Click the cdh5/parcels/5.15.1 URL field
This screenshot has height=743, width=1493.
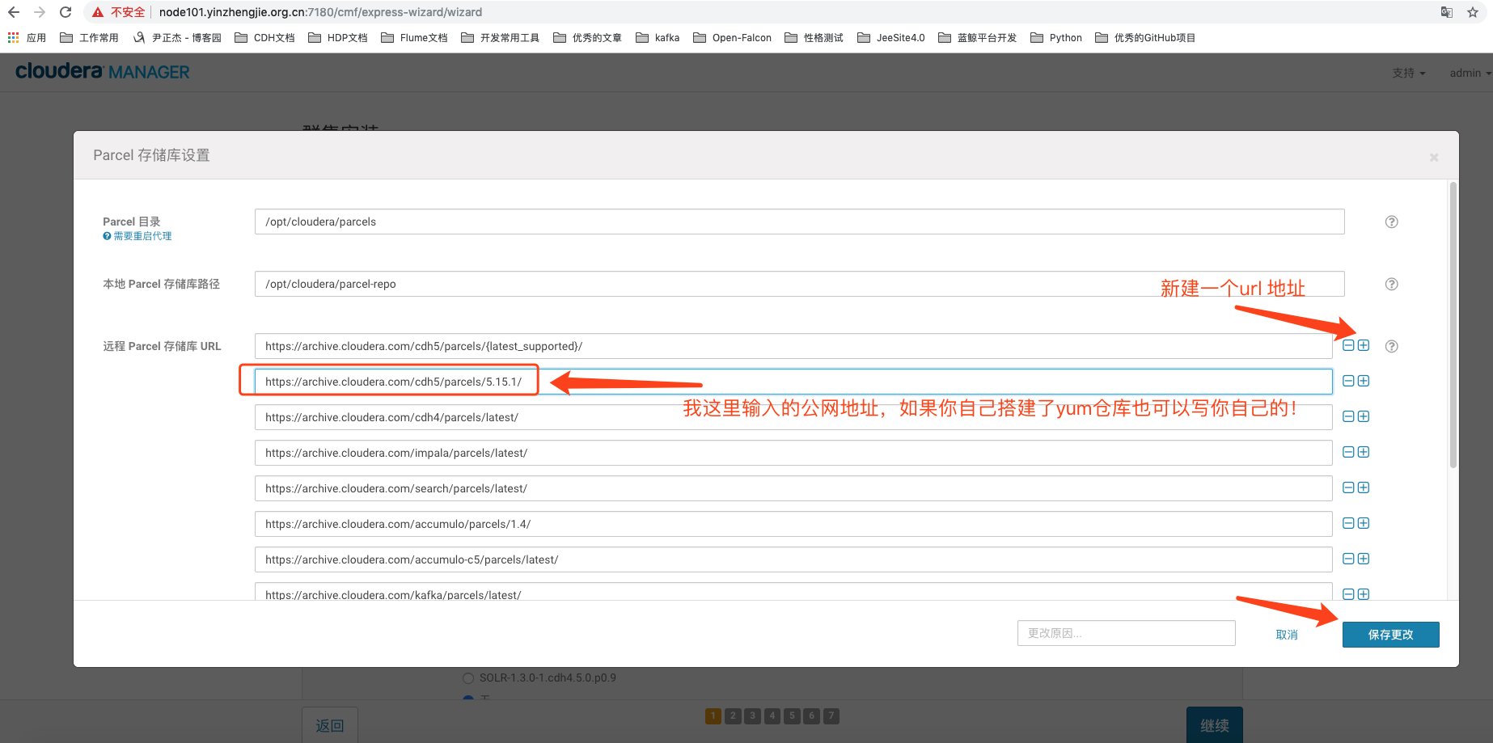(793, 382)
